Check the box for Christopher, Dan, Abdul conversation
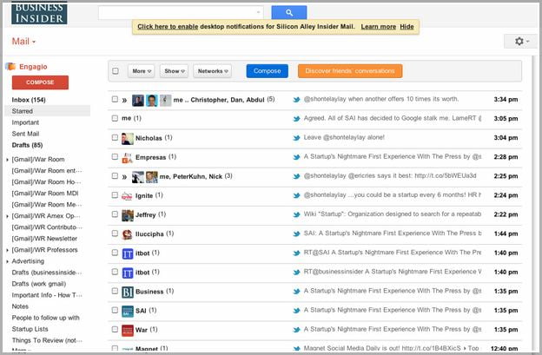 (x=115, y=99)
